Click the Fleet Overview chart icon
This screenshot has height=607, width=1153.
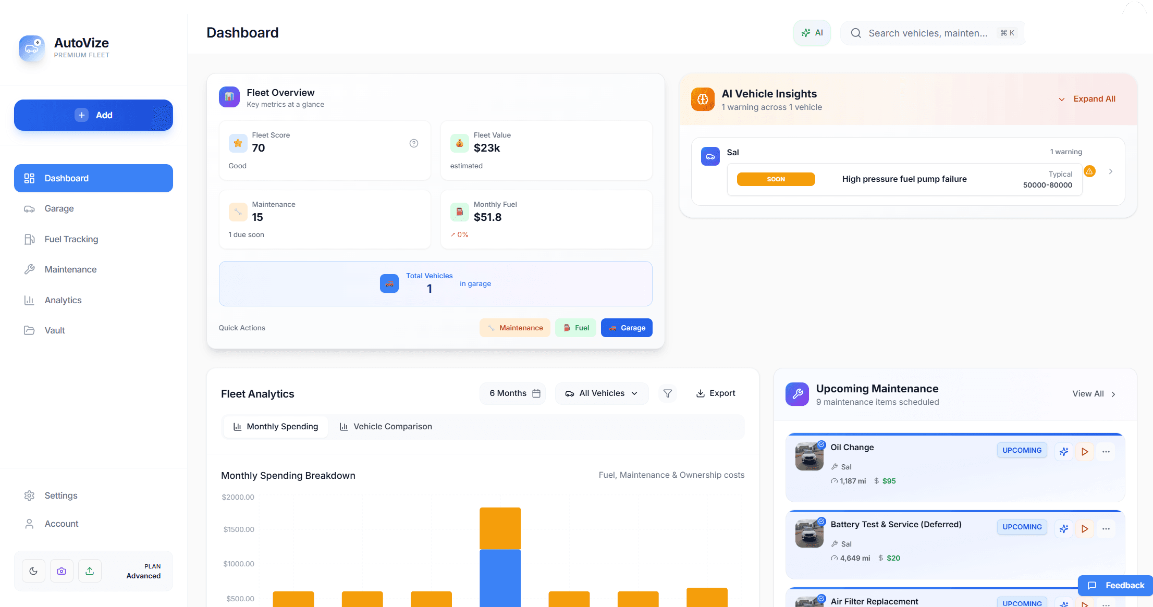tap(229, 97)
